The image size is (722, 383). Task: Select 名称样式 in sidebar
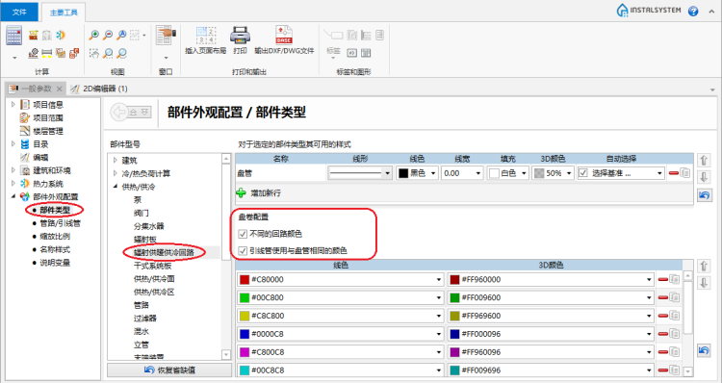(x=55, y=249)
